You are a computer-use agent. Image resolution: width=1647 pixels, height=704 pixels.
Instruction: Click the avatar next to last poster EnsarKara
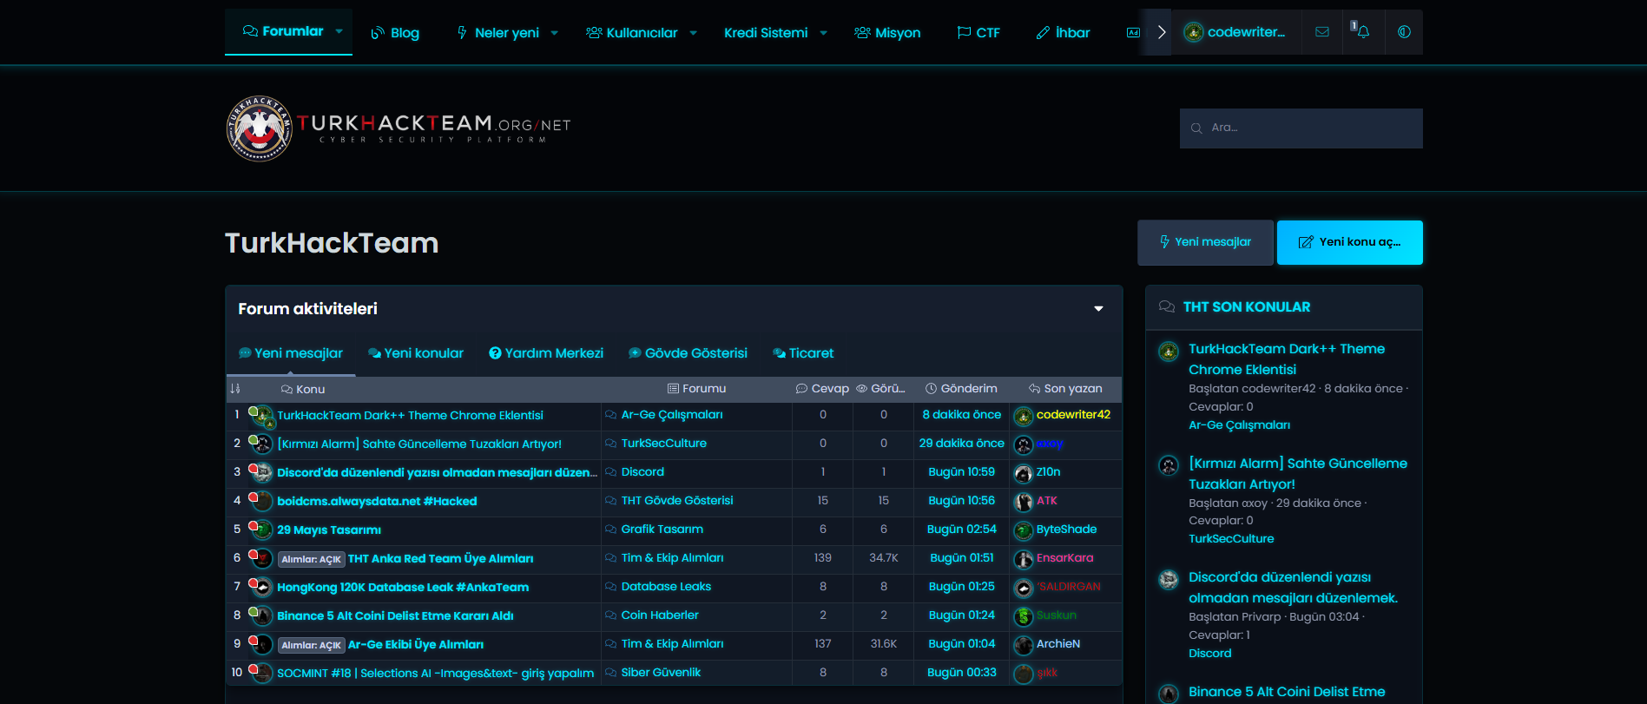tap(1024, 560)
